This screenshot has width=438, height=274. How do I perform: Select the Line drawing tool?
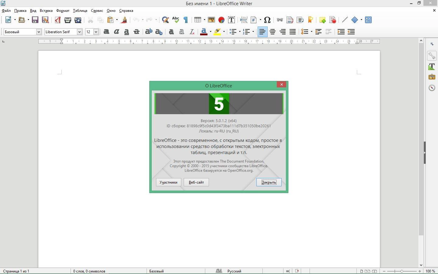[x=345, y=20]
